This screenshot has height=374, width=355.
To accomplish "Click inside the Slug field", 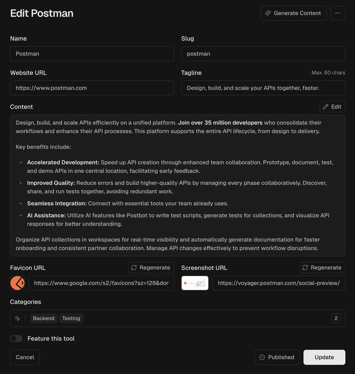I will [x=263, y=54].
